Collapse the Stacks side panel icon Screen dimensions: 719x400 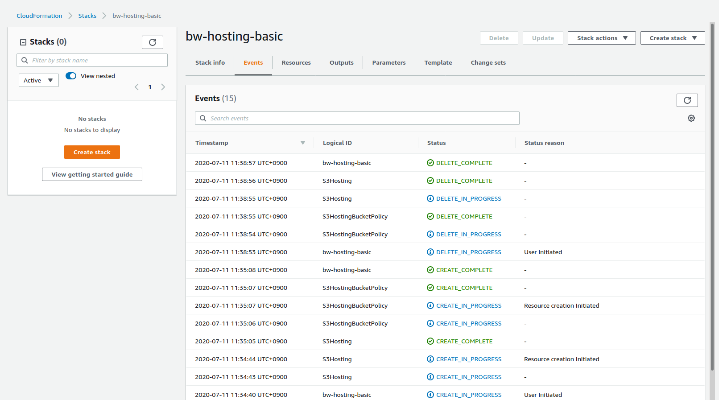click(23, 42)
